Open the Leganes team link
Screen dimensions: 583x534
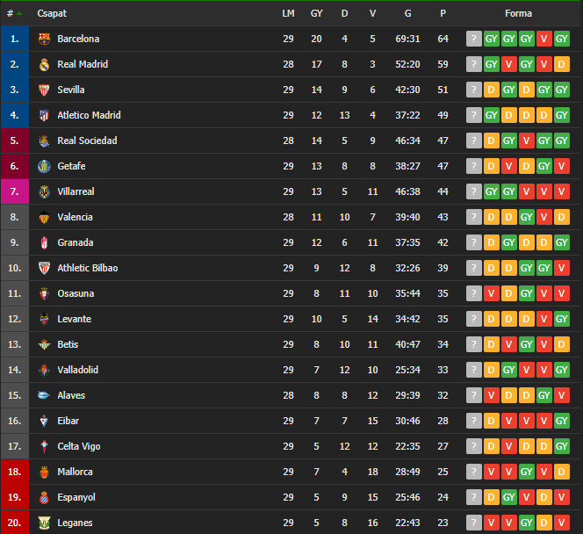coord(75,523)
